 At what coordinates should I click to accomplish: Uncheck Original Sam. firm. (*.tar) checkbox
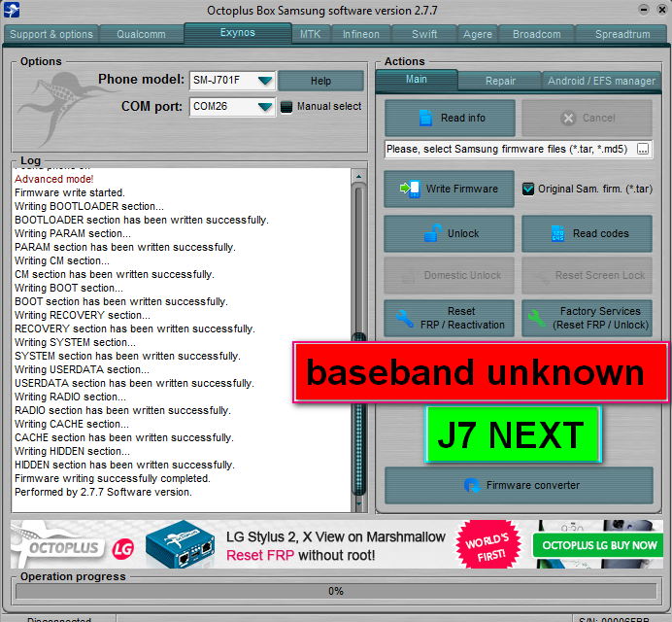pyautogui.click(x=528, y=189)
